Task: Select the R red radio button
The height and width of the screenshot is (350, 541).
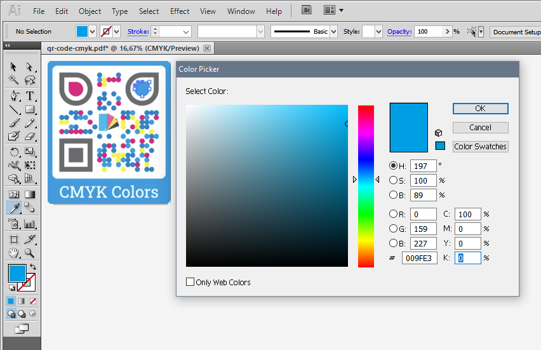Action: coord(394,214)
